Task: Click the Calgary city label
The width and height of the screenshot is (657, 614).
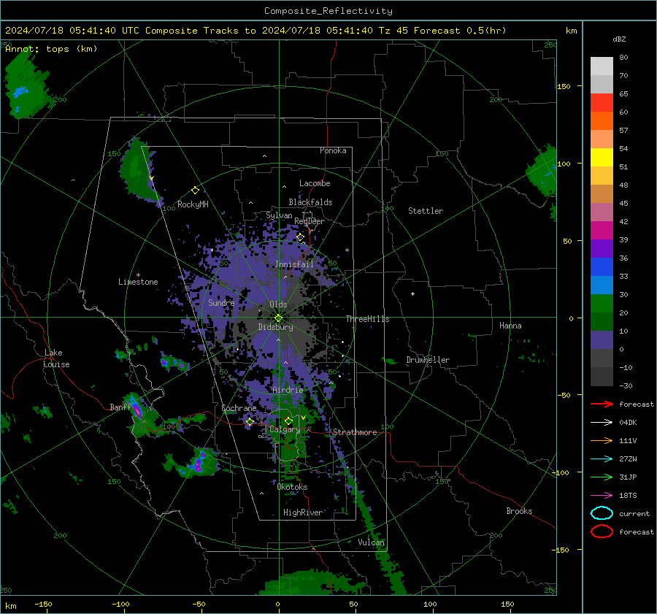Action: (285, 429)
